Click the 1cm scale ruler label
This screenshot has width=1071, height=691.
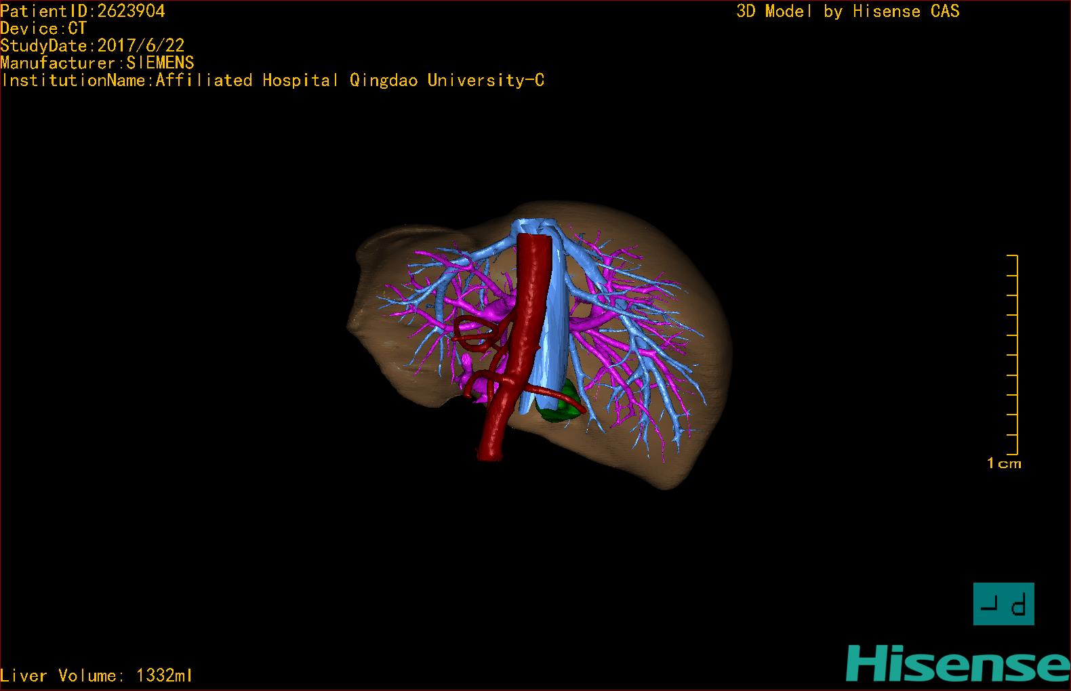[x=1004, y=463]
